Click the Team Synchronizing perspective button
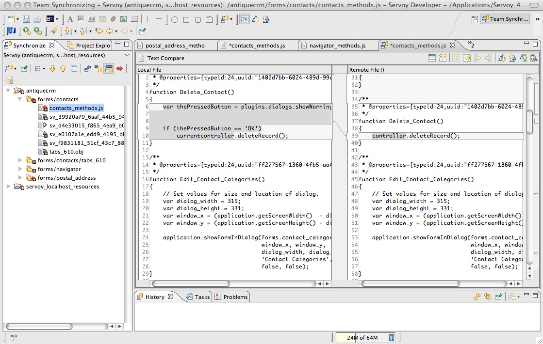 (505, 19)
